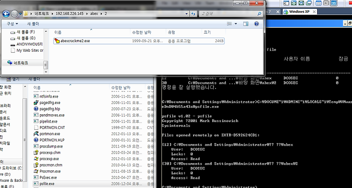This screenshot has width=352, height=188.
Task: Click the abex breadcrumb segment
Action: click(94, 14)
